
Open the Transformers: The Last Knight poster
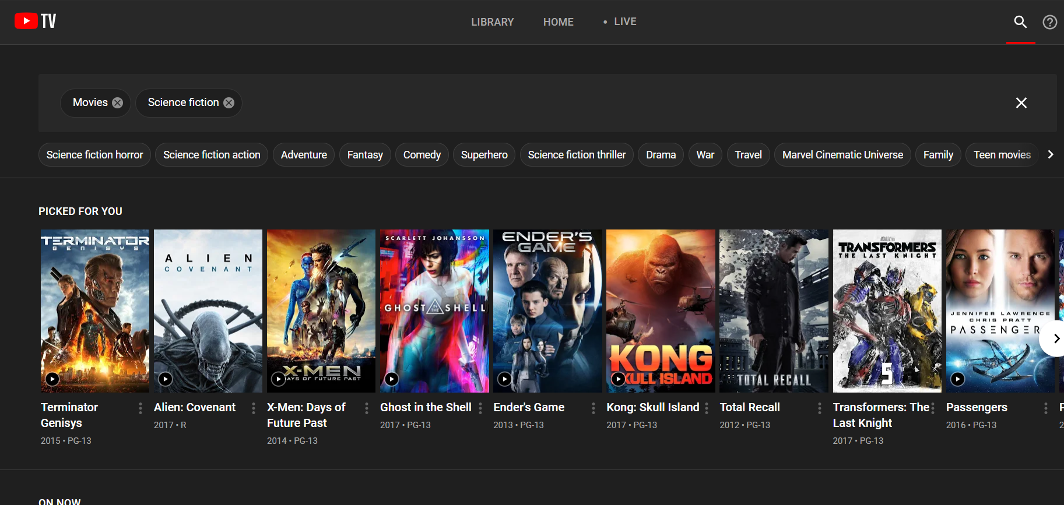click(x=887, y=310)
